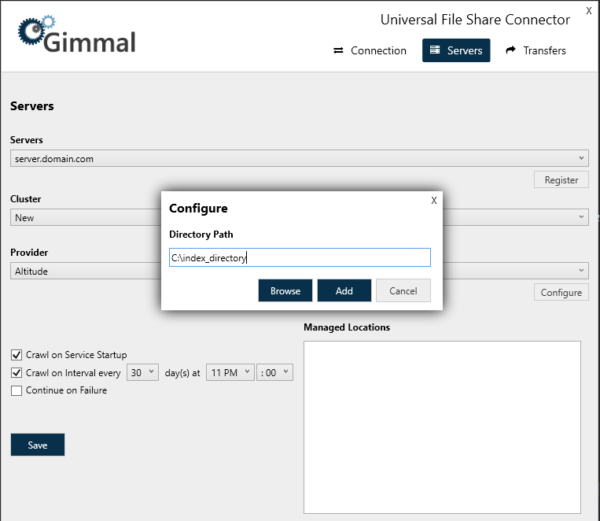600x521 pixels.
Task: Click the Connection arrows icon
Action: tap(339, 50)
